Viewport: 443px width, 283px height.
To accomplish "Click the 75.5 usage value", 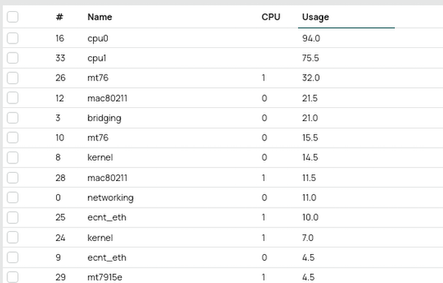I will pos(311,58).
